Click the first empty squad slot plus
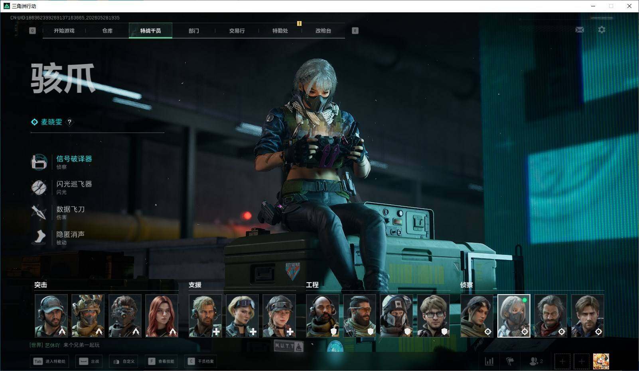 tap(562, 361)
